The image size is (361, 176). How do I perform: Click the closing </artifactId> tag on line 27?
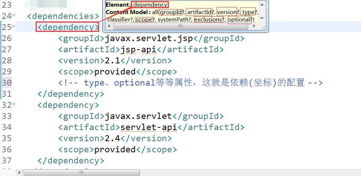190,50
